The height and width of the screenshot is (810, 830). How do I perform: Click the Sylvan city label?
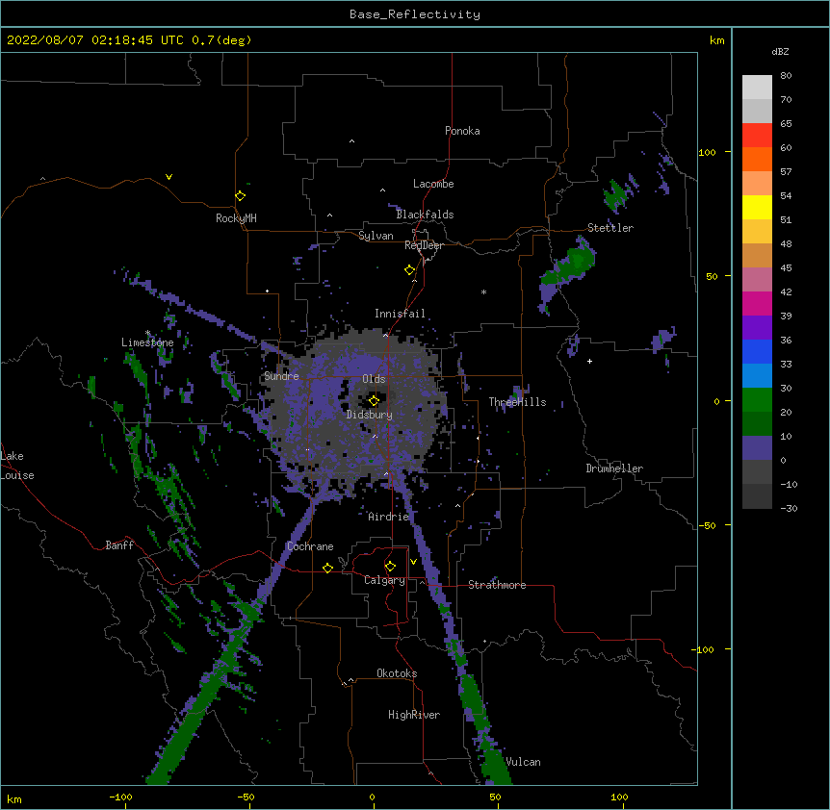[376, 236]
